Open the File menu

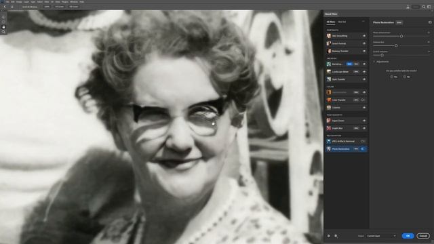(x=7, y=1)
